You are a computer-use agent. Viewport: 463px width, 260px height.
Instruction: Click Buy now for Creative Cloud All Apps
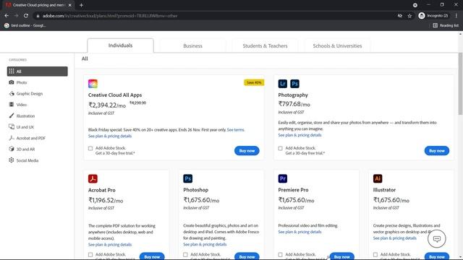pos(247,151)
